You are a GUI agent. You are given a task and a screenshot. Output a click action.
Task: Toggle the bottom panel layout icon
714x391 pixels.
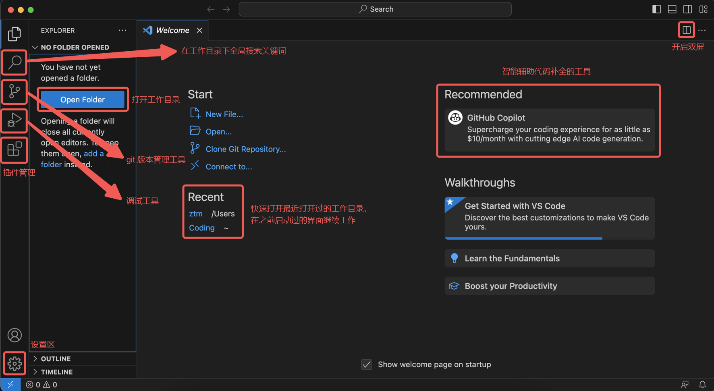click(x=672, y=9)
